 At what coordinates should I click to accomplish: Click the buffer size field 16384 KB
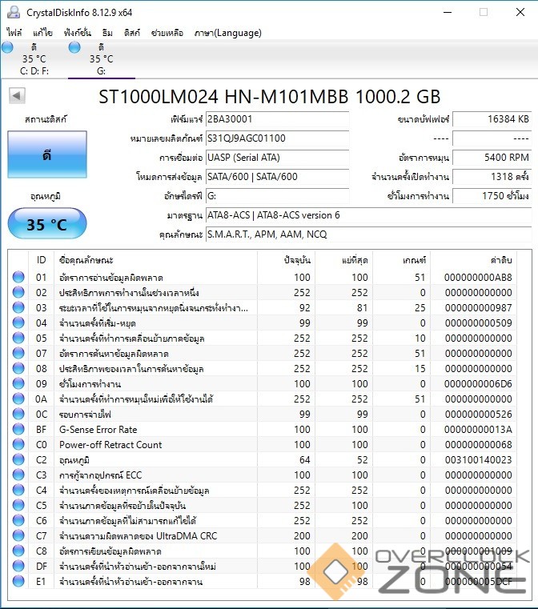pos(492,119)
